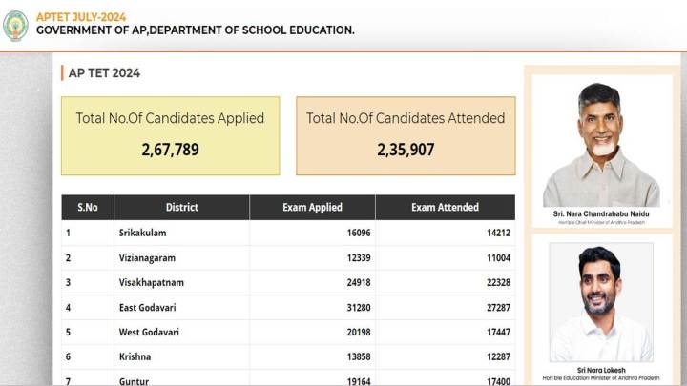This screenshot has width=687, height=386.
Task: Click the 17447 attended value for West Godavari
Action: click(x=499, y=333)
